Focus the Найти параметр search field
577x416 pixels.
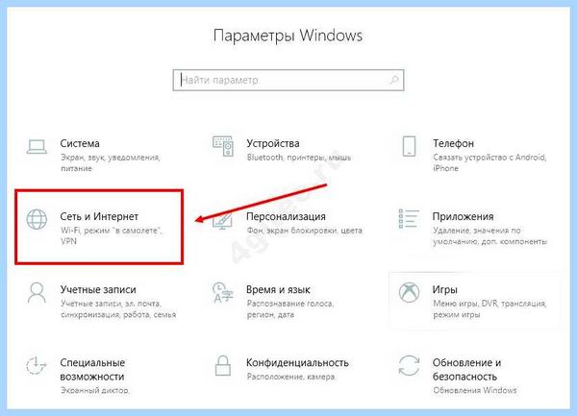[x=288, y=80]
